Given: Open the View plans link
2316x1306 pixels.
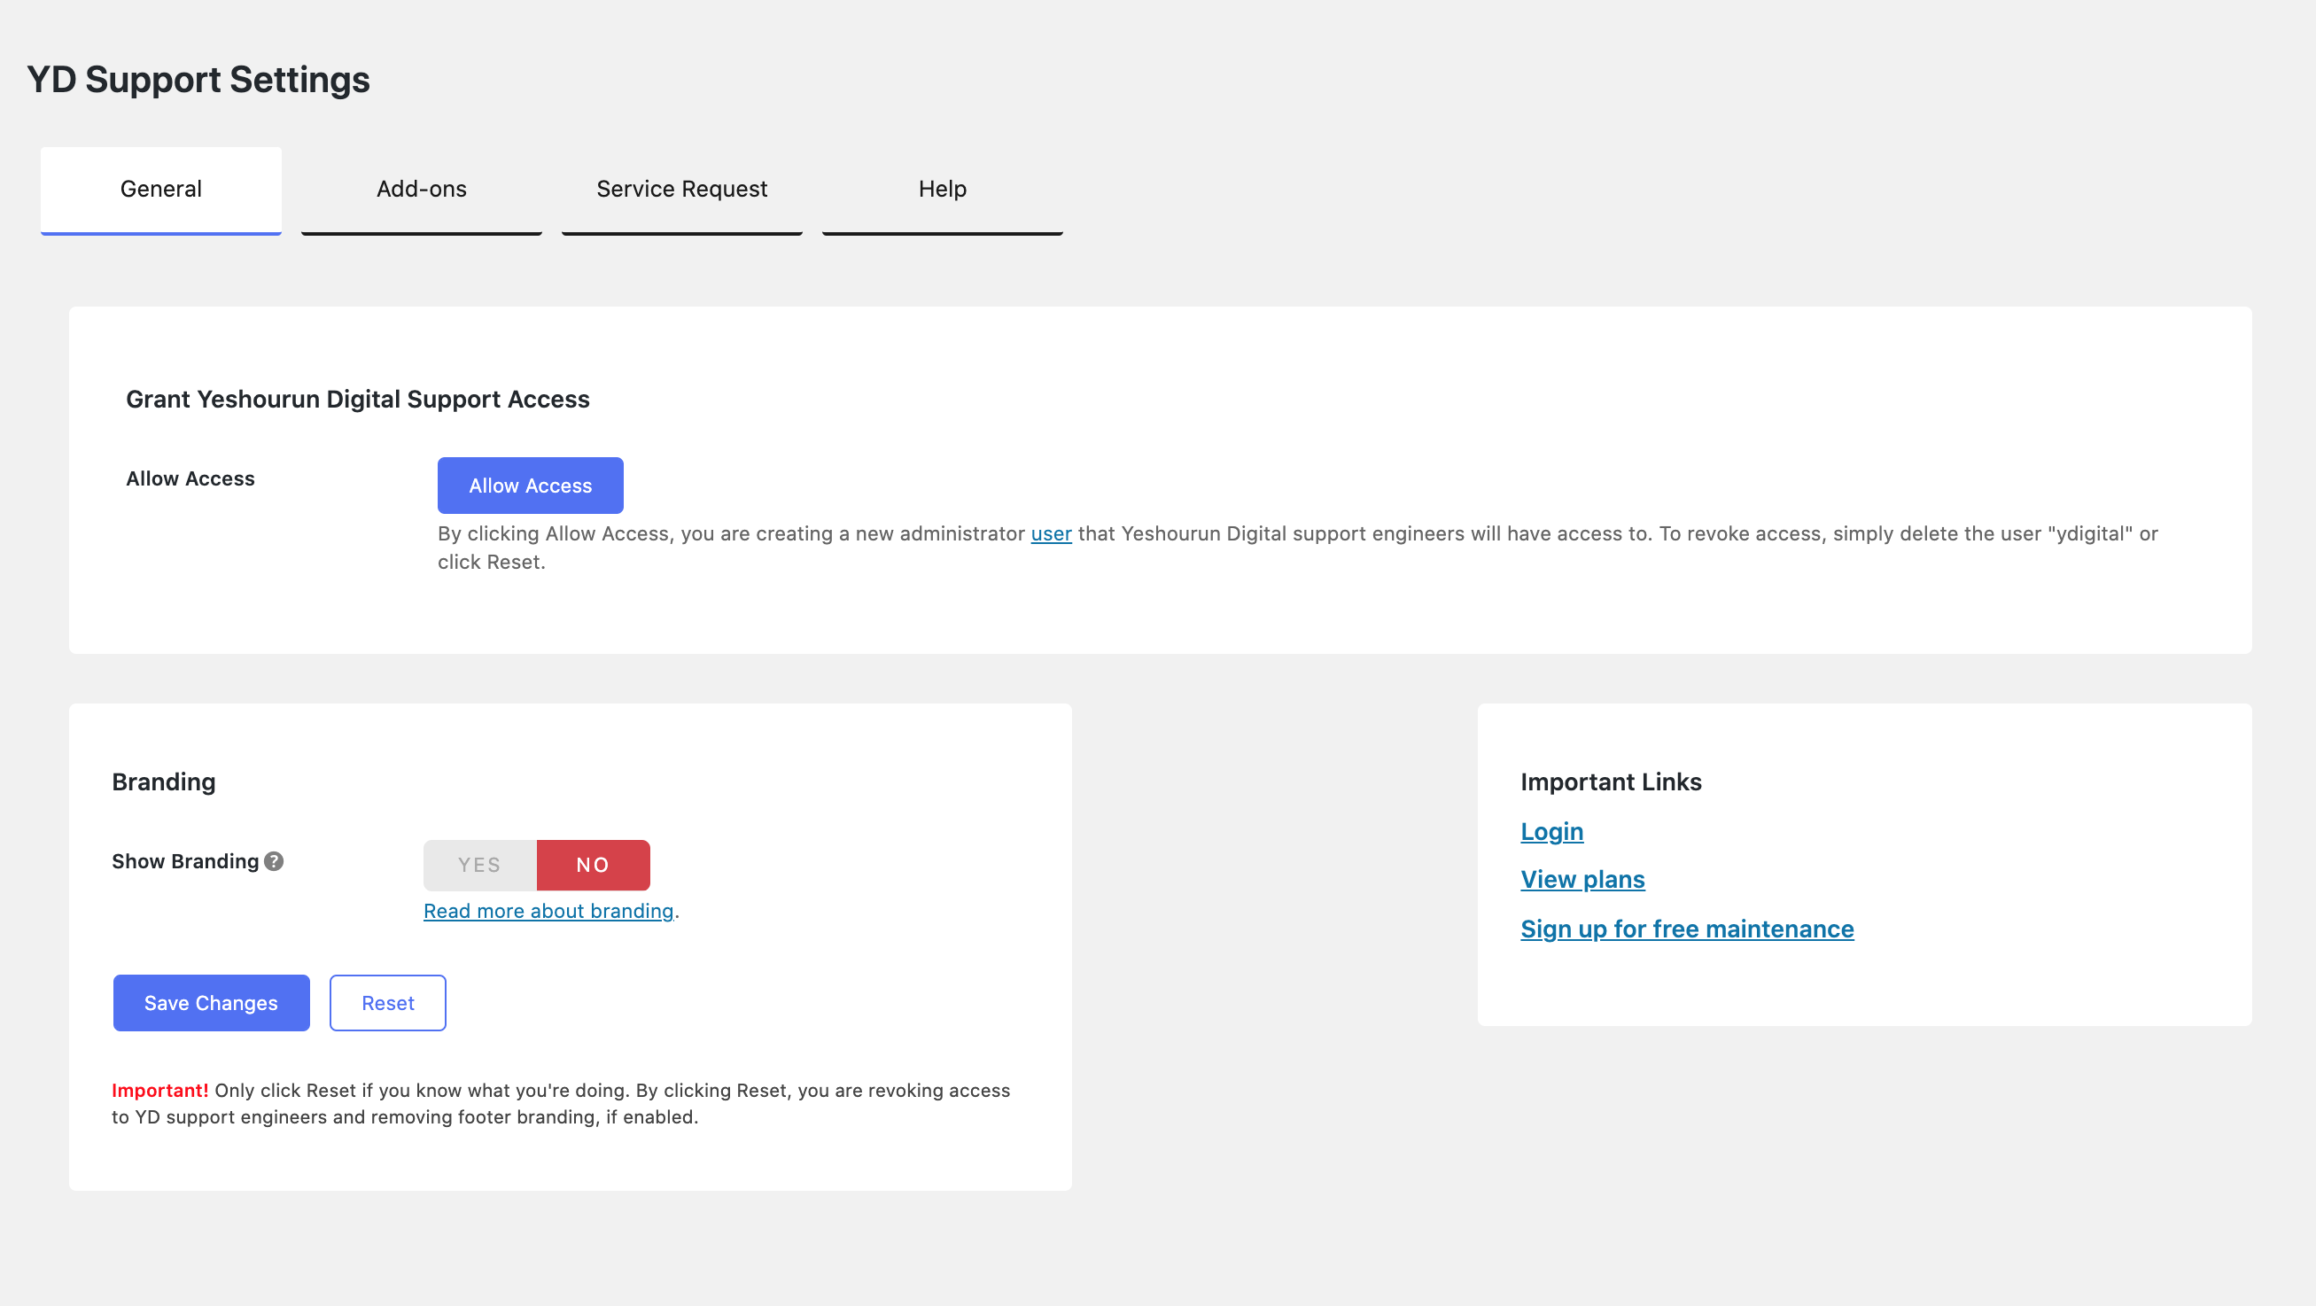Looking at the screenshot, I should pyautogui.click(x=1582, y=879).
